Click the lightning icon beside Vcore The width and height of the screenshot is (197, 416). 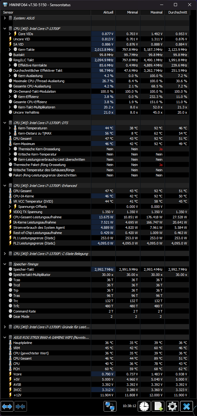click(x=10, y=374)
